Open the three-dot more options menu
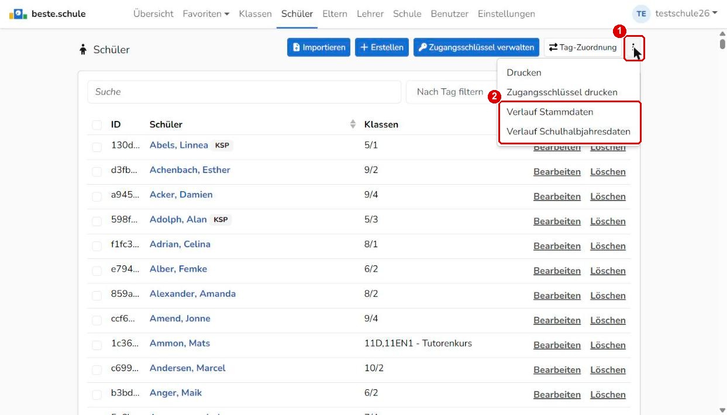This screenshot has height=415, width=727. click(x=634, y=48)
